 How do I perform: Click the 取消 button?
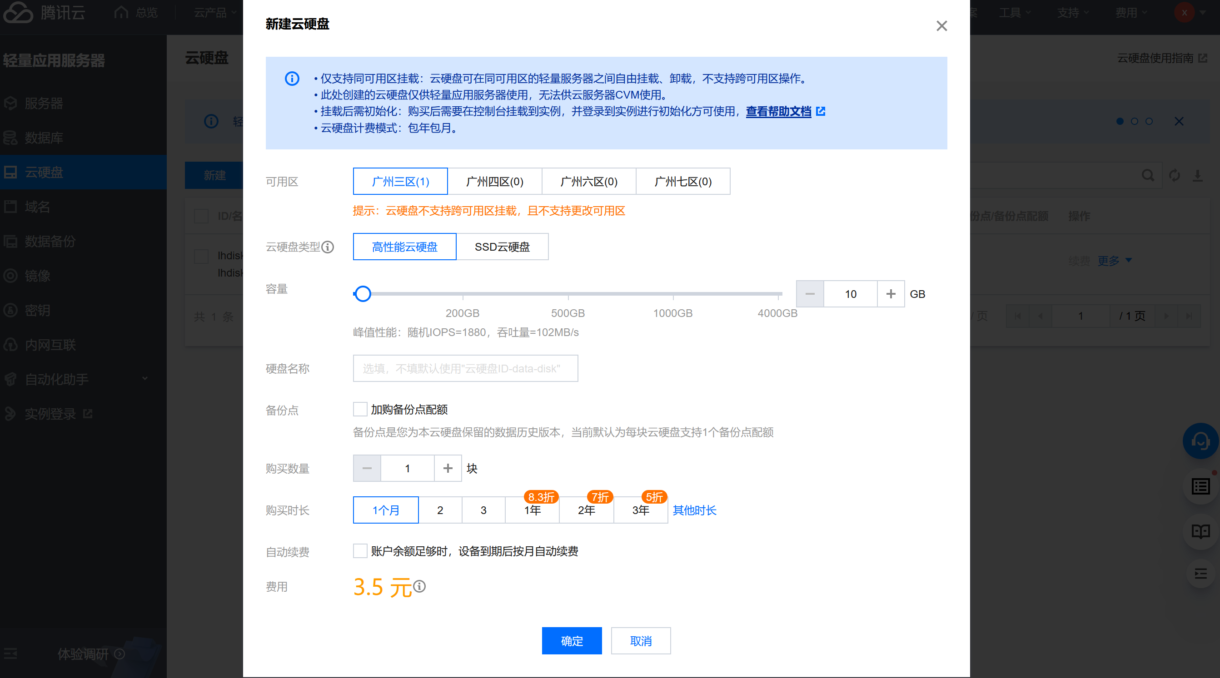[x=641, y=641]
